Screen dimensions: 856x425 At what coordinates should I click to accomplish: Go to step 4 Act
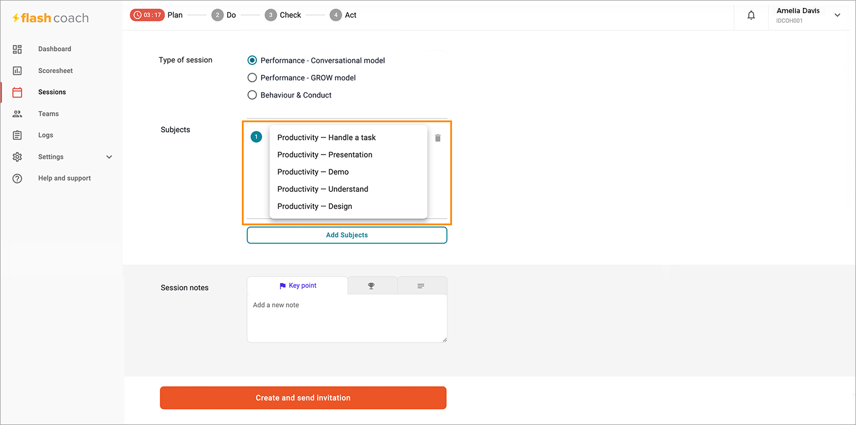point(344,15)
